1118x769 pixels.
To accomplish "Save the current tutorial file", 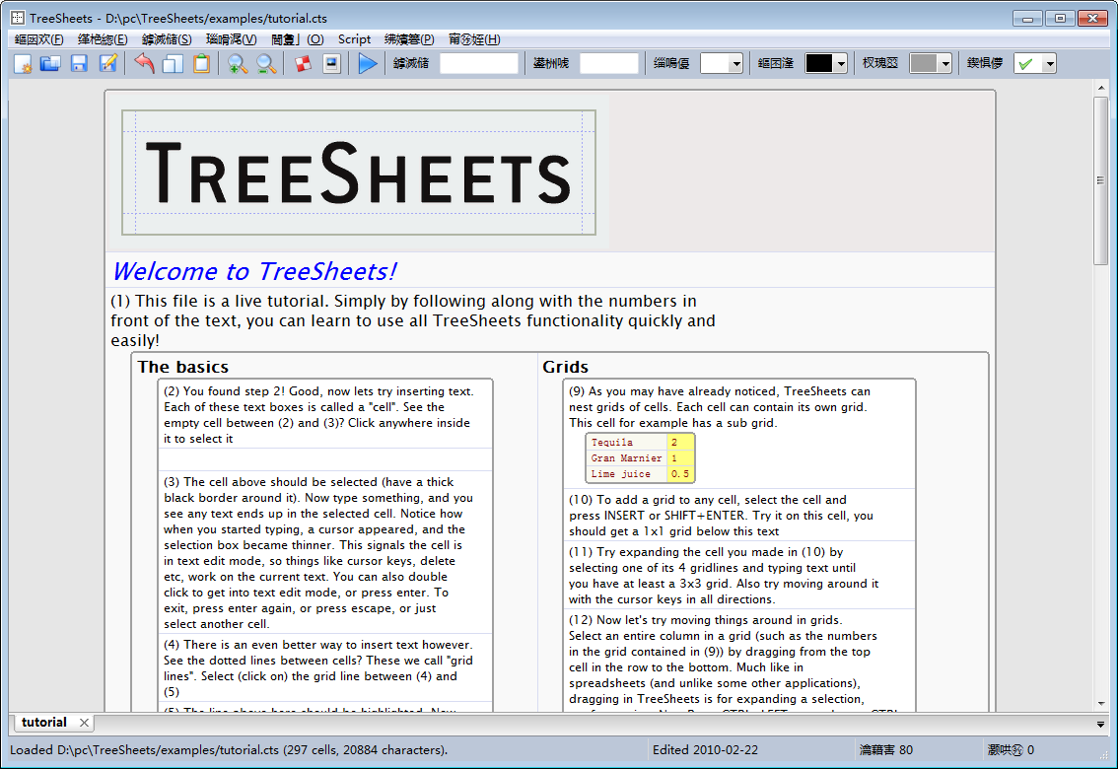I will 78,63.
